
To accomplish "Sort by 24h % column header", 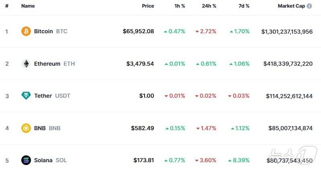I will click(209, 6).
